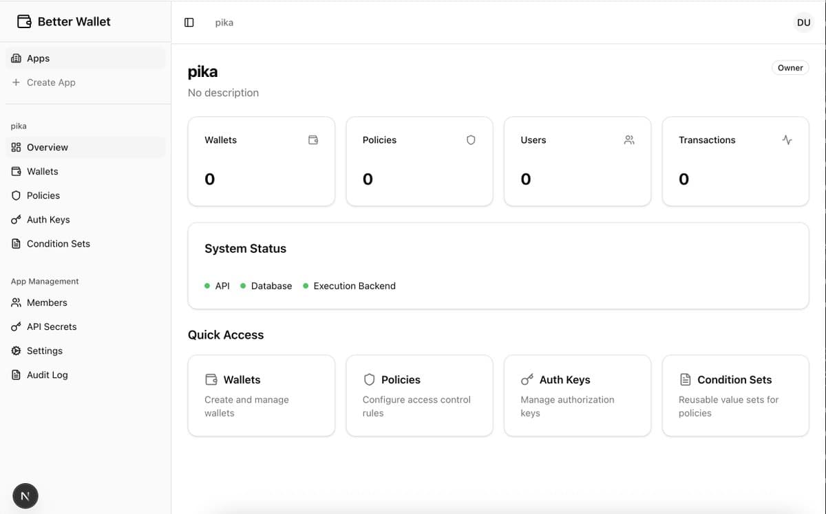
Task: Click the document icon in Condition Sets card
Action: coord(685,380)
